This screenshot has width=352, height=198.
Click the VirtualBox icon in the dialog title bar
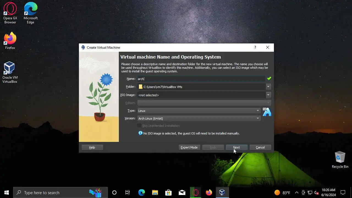coord(83,47)
